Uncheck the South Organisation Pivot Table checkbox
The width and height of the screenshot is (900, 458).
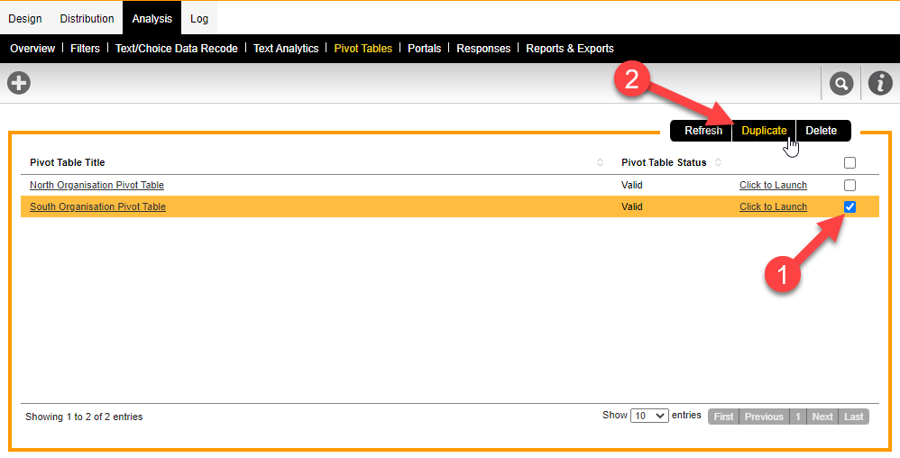[x=849, y=206]
